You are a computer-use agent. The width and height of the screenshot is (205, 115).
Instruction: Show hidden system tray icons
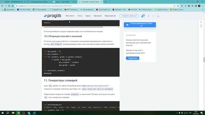pos(177,113)
